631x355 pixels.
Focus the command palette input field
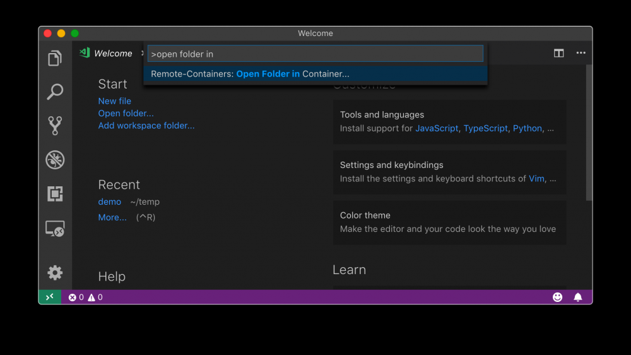315,54
